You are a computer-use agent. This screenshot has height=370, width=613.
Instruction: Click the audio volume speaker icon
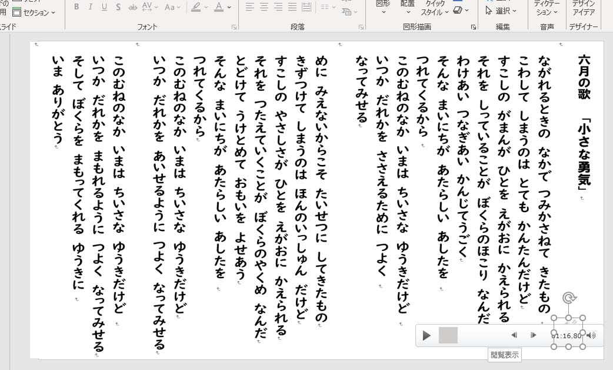pos(591,335)
